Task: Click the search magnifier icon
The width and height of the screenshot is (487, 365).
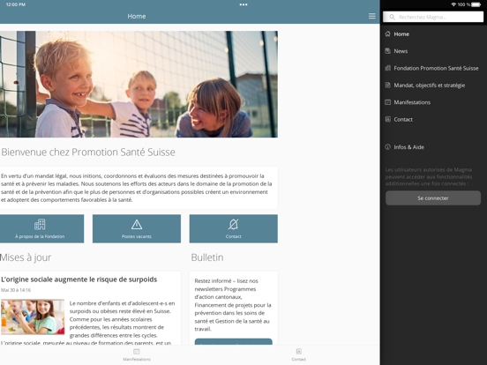Action: (x=392, y=17)
